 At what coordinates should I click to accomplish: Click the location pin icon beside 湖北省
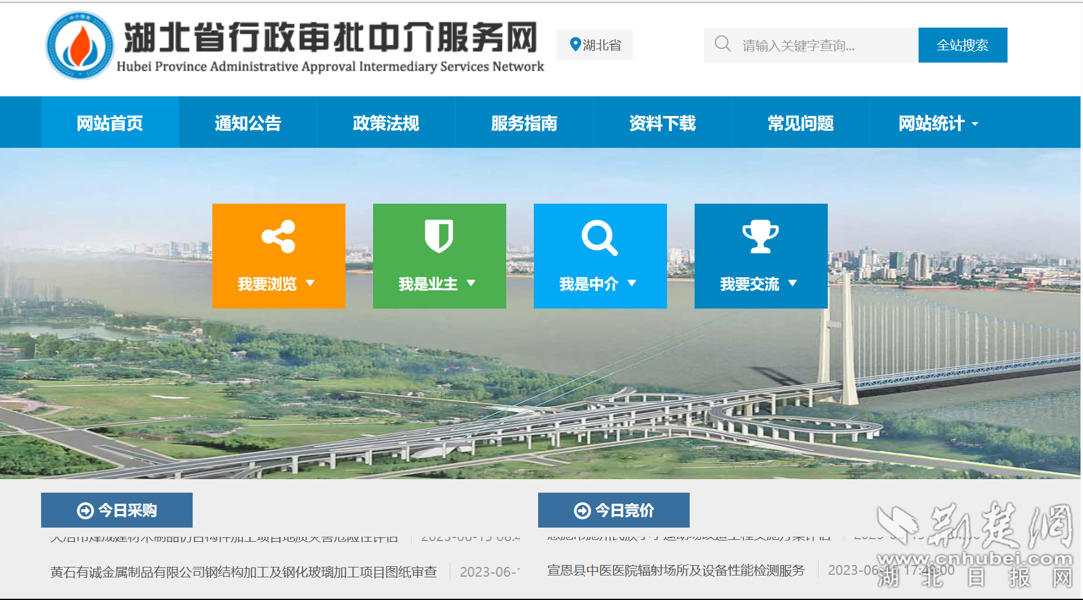575,44
